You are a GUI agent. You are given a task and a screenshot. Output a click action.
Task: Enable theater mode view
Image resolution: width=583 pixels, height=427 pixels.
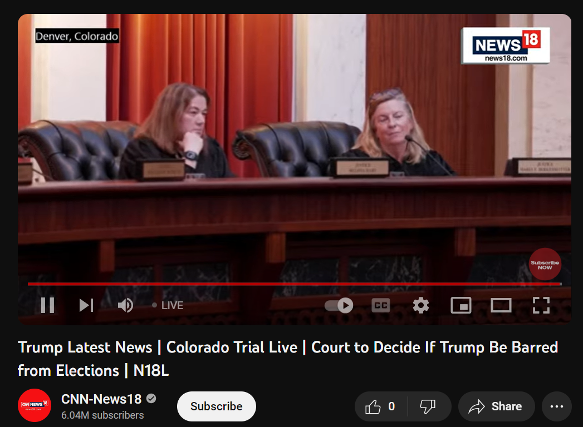click(x=501, y=305)
